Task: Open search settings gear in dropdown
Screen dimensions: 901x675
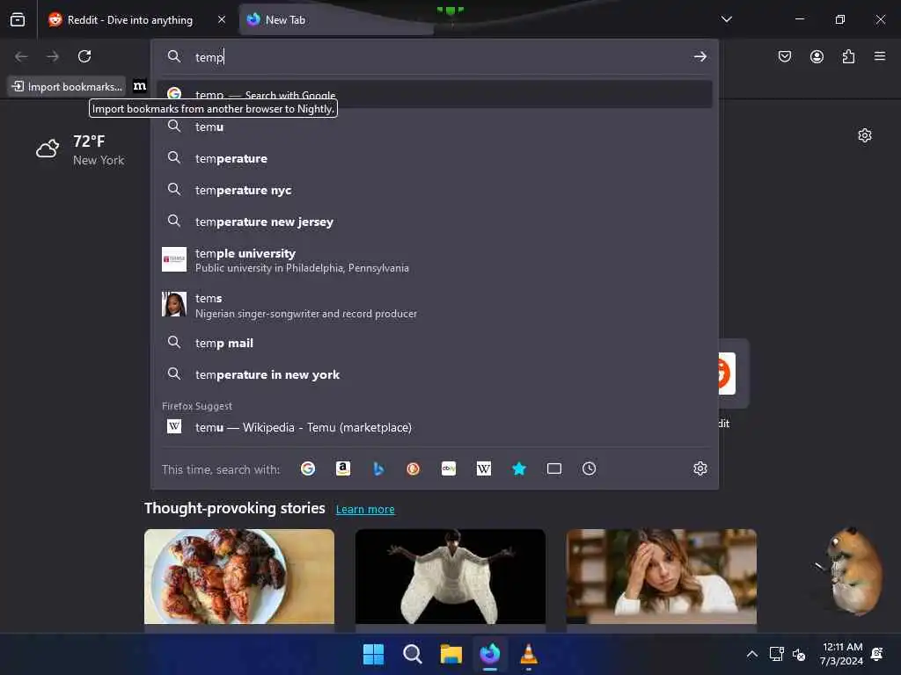Action: point(700,469)
